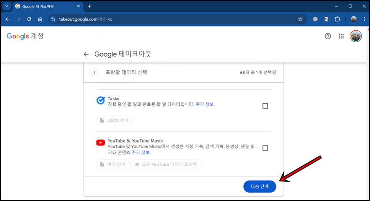Click the YouTube 및 YouTube Music heading
The width and height of the screenshot is (370, 201).
click(x=135, y=141)
